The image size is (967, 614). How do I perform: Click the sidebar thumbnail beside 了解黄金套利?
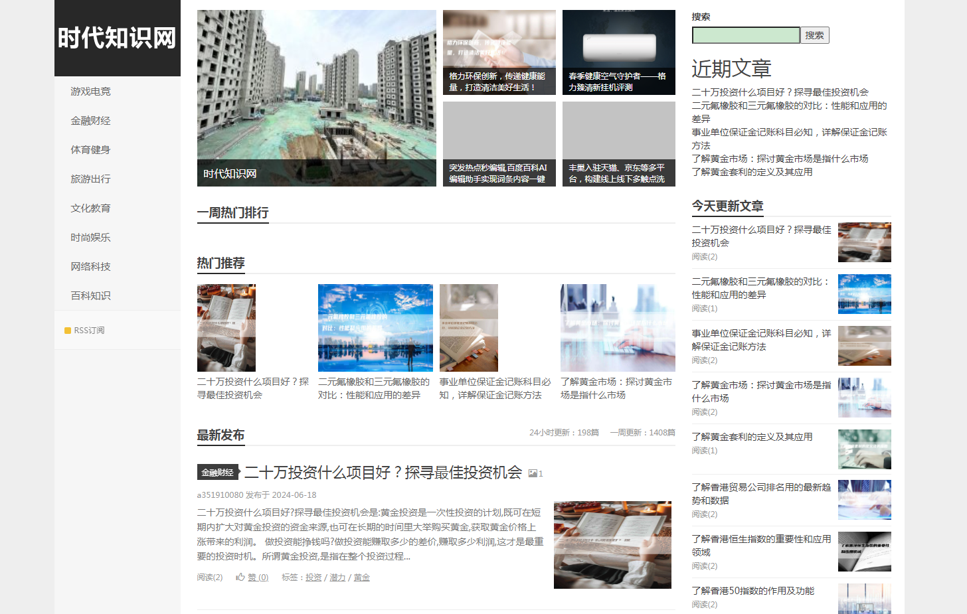click(x=865, y=449)
